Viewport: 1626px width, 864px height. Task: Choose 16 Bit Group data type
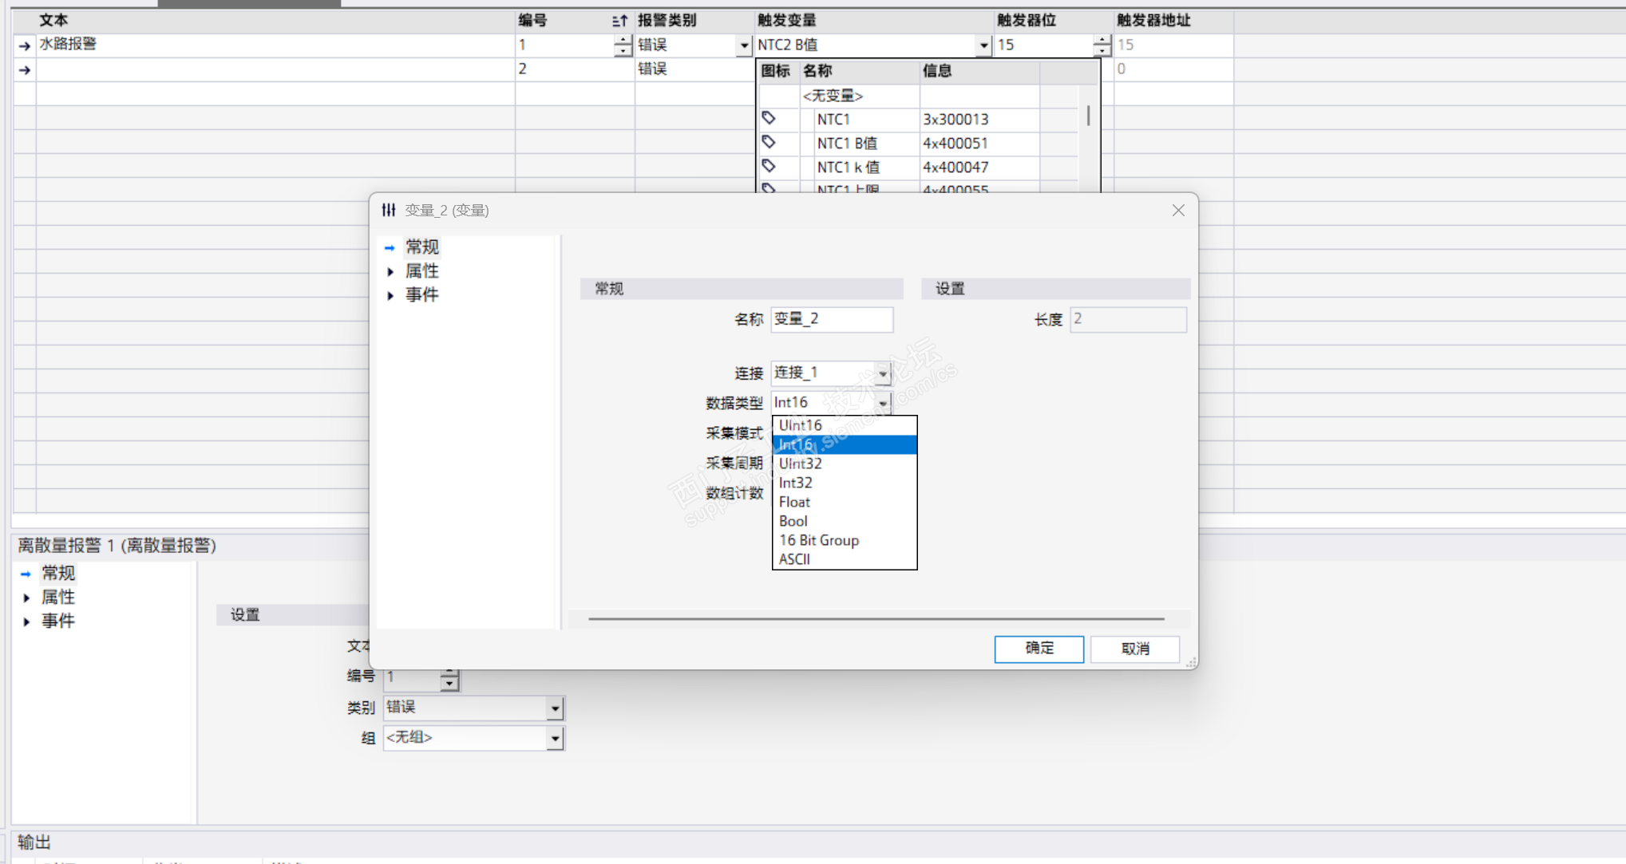point(818,540)
